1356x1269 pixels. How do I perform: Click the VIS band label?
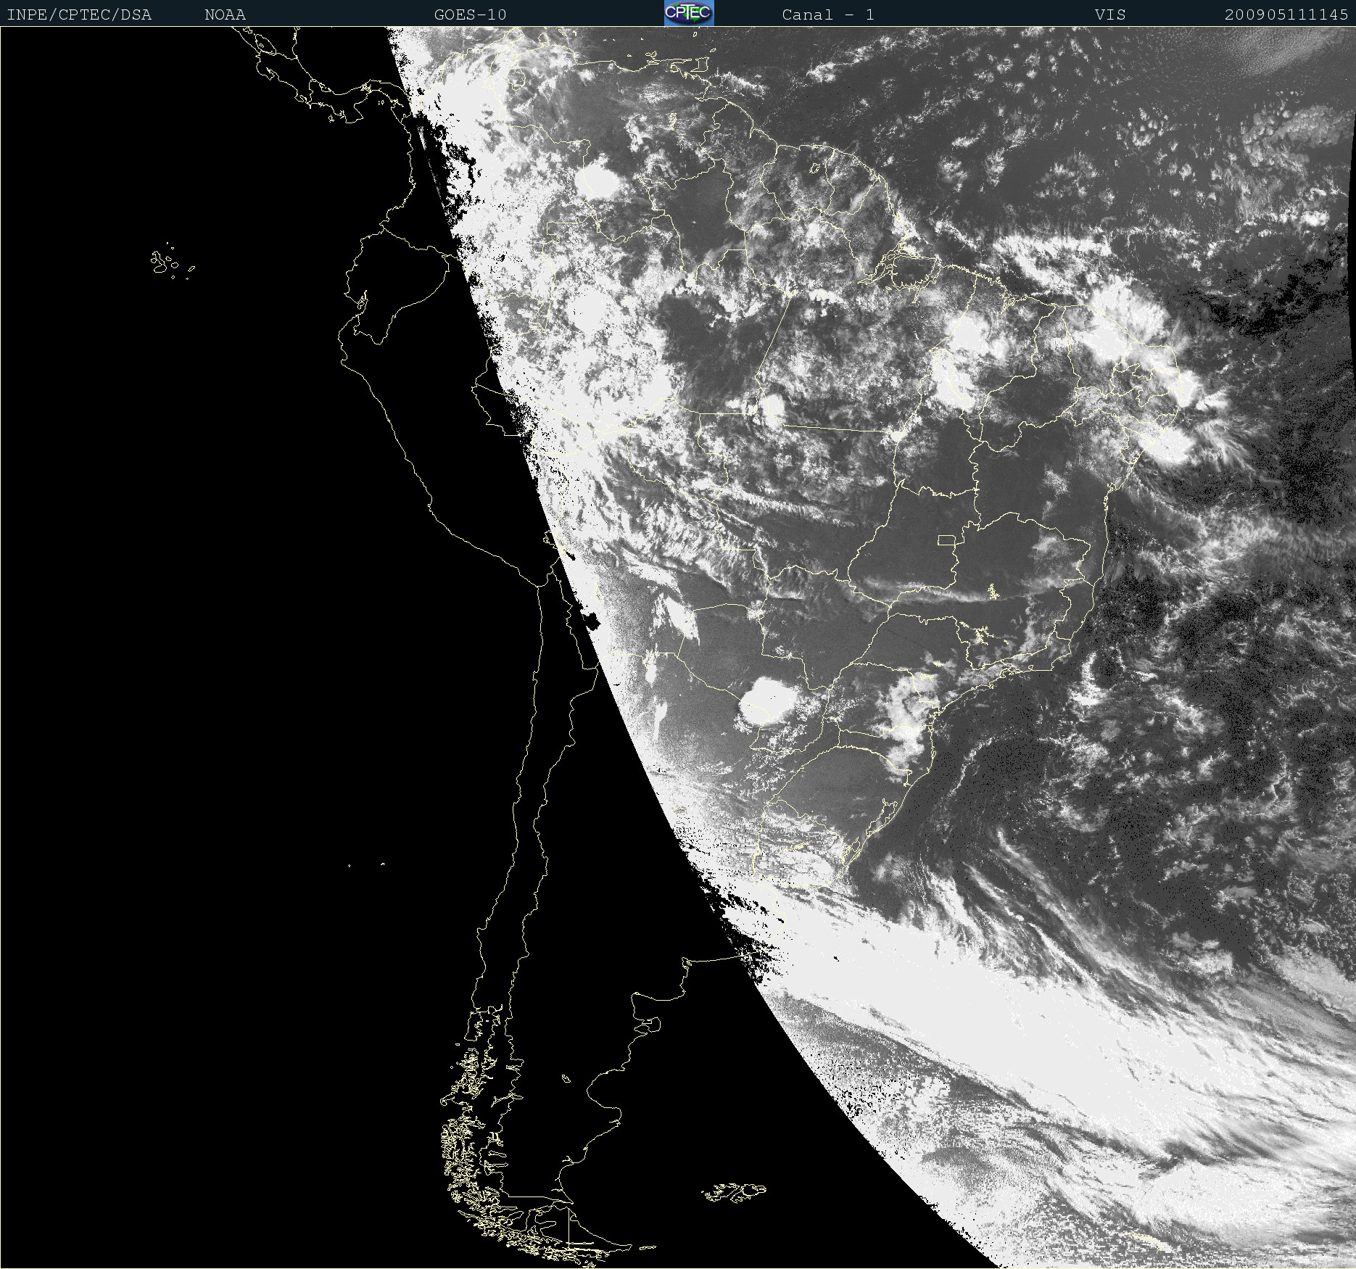[x=1110, y=15]
